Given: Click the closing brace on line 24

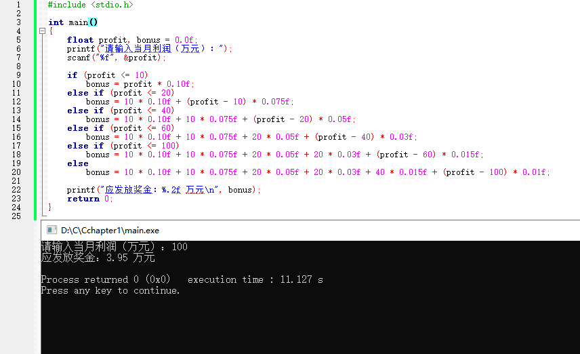Looking at the screenshot, I should (x=50, y=208).
